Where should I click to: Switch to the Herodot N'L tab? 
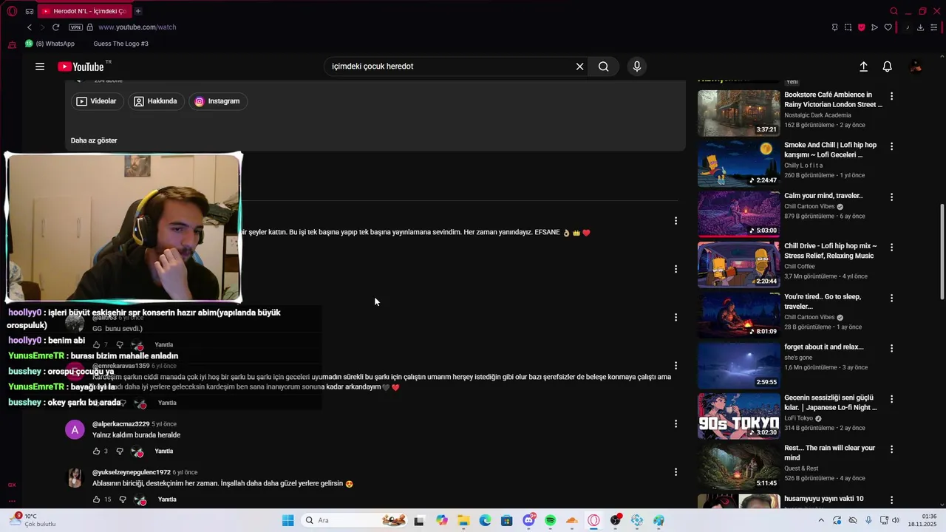coord(84,11)
